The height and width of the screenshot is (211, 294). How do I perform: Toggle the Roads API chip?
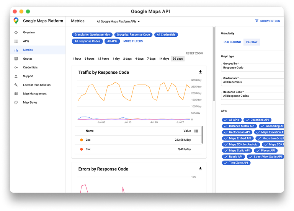click(x=234, y=157)
